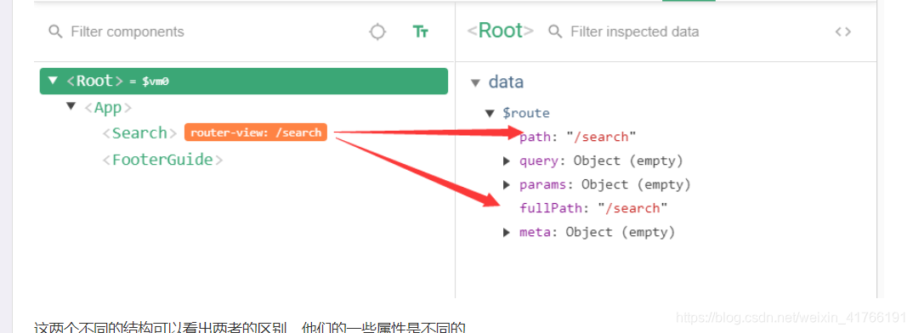Click the Filter inspected data search icon
The width and height of the screenshot is (913, 333).
(x=555, y=31)
